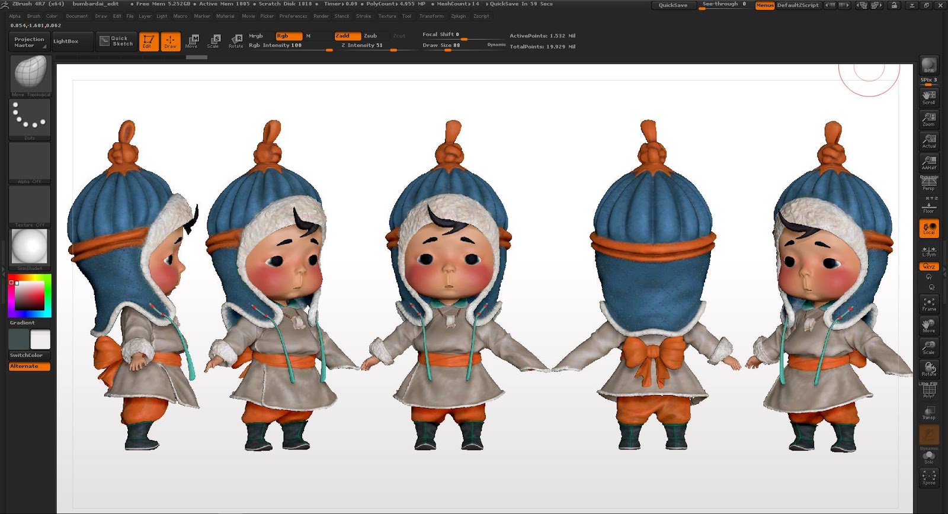This screenshot has width=948, height=514.
Task: Click the Frame mesh icon
Action: 928,304
